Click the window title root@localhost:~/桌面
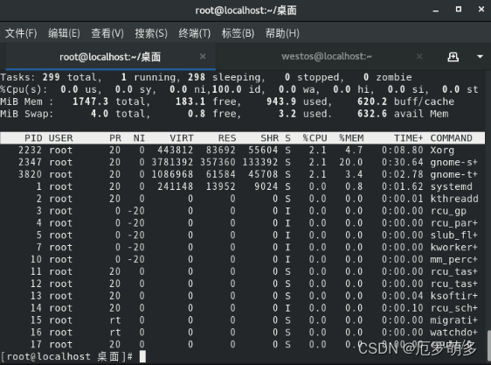 pyautogui.click(x=245, y=11)
